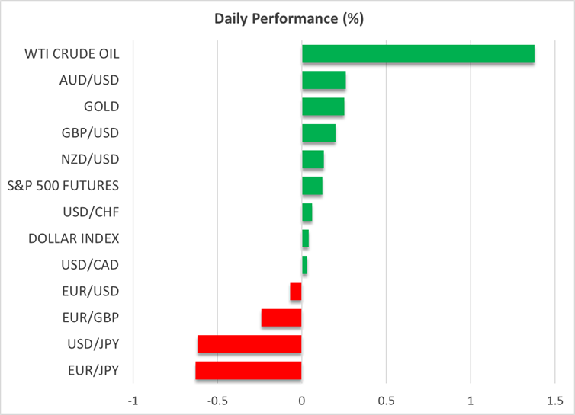Viewport: 575px width, 415px height.
Task: Click the USD/CHF category label
Action: [89, 212]
